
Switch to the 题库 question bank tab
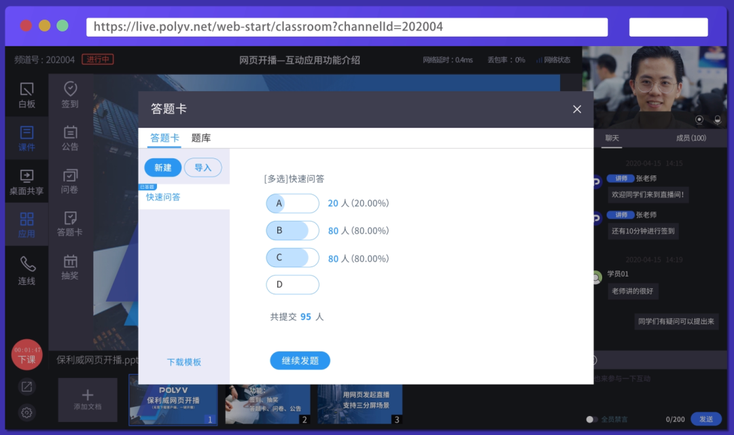[200, 137]
